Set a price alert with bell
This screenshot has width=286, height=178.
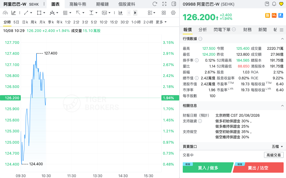274,4
